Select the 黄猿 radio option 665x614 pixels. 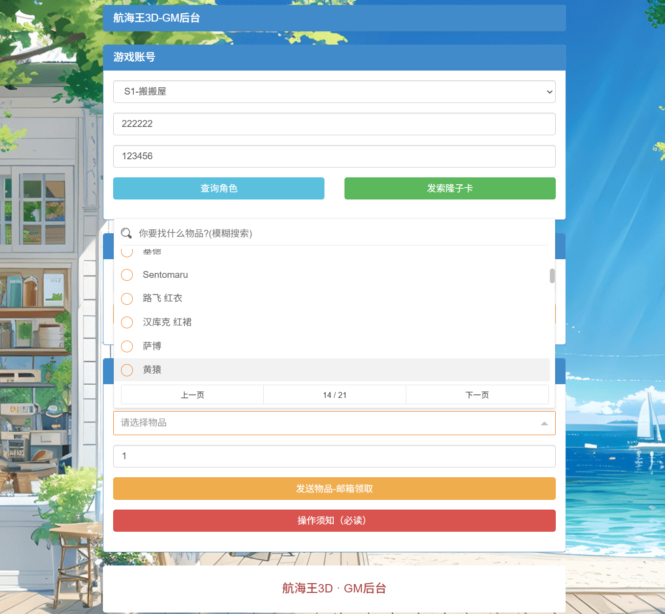tap(127, 370)
